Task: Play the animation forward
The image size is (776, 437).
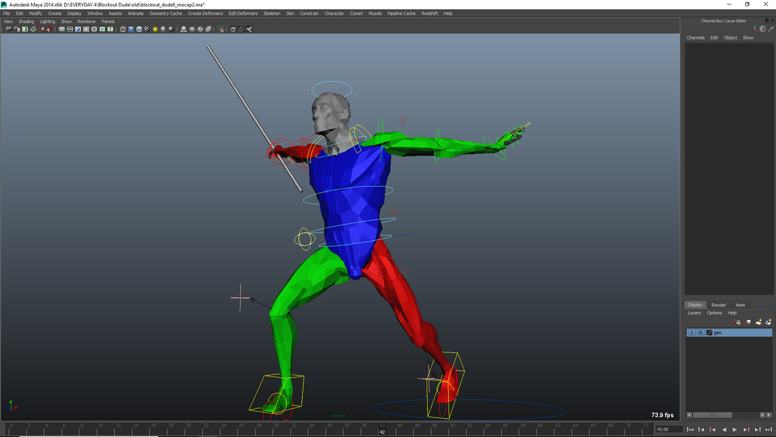Action: (735, 430)
